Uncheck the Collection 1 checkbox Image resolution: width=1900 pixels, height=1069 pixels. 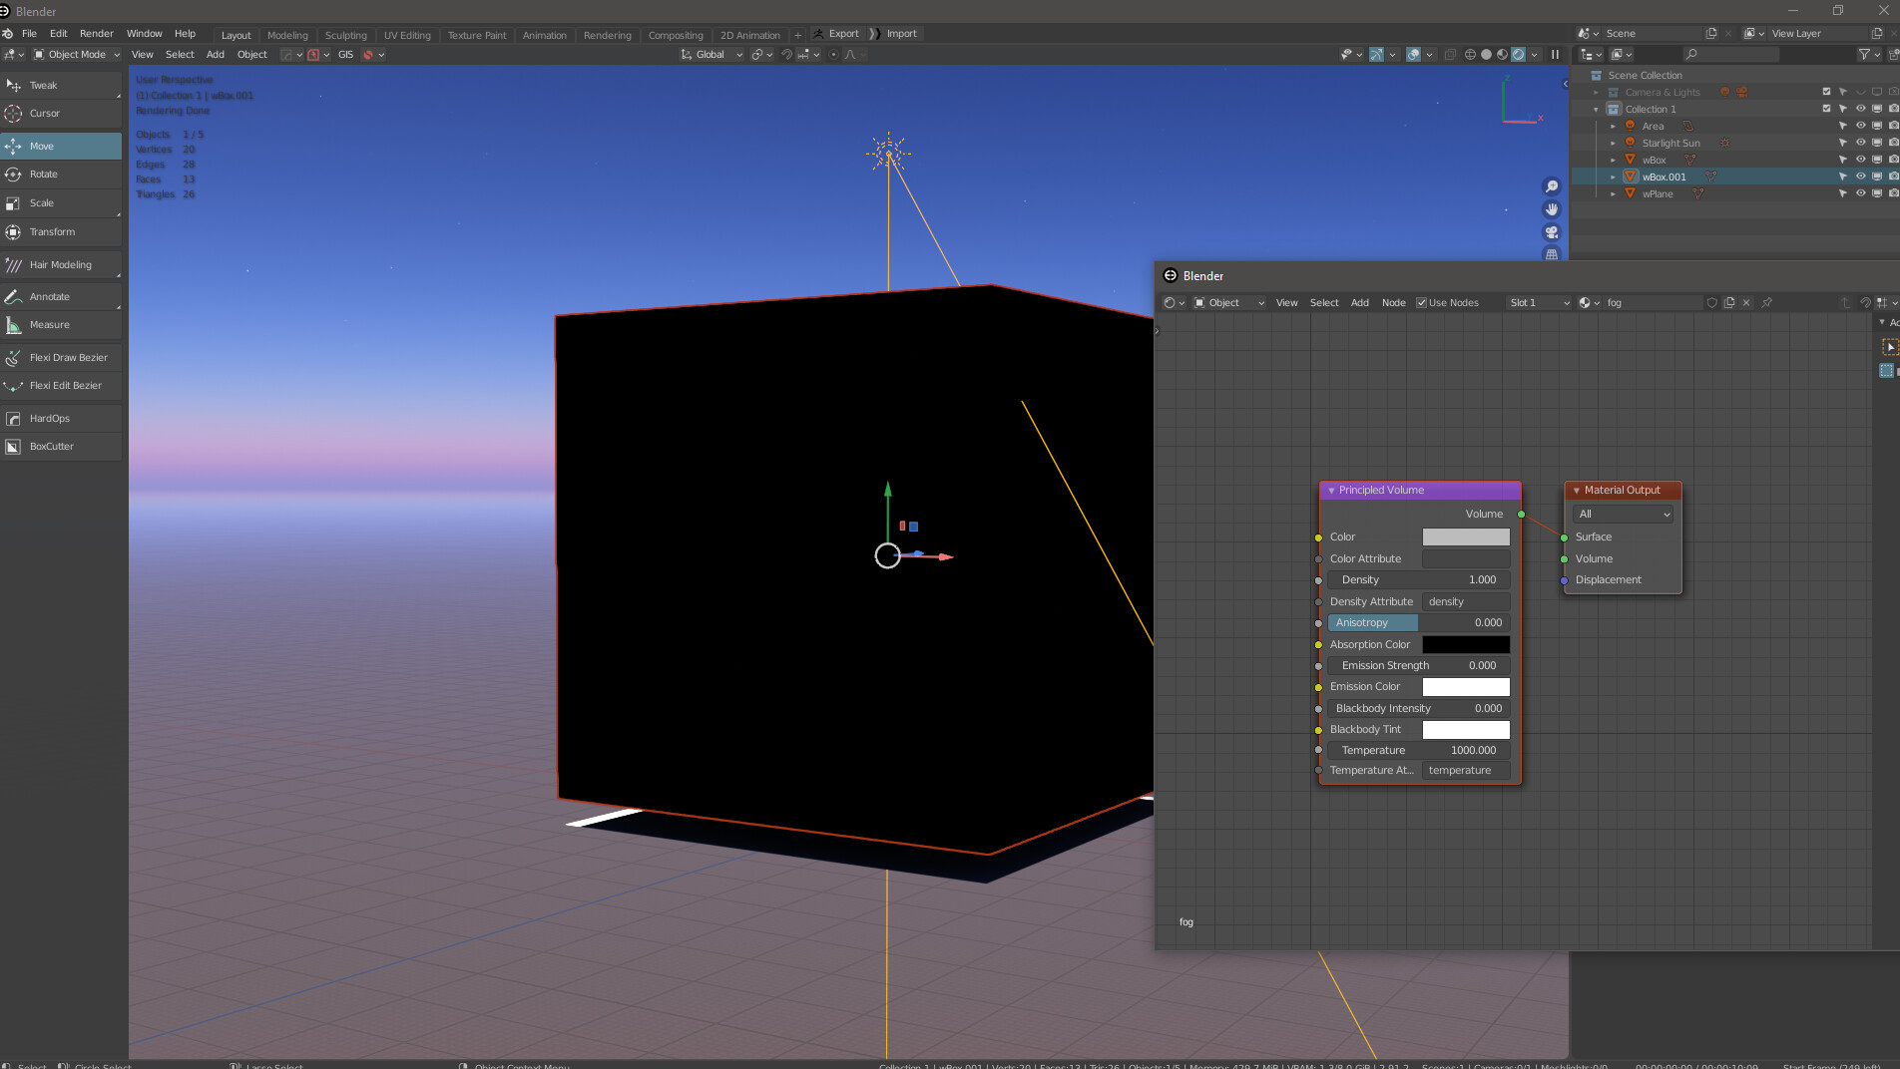[1825, 109]
